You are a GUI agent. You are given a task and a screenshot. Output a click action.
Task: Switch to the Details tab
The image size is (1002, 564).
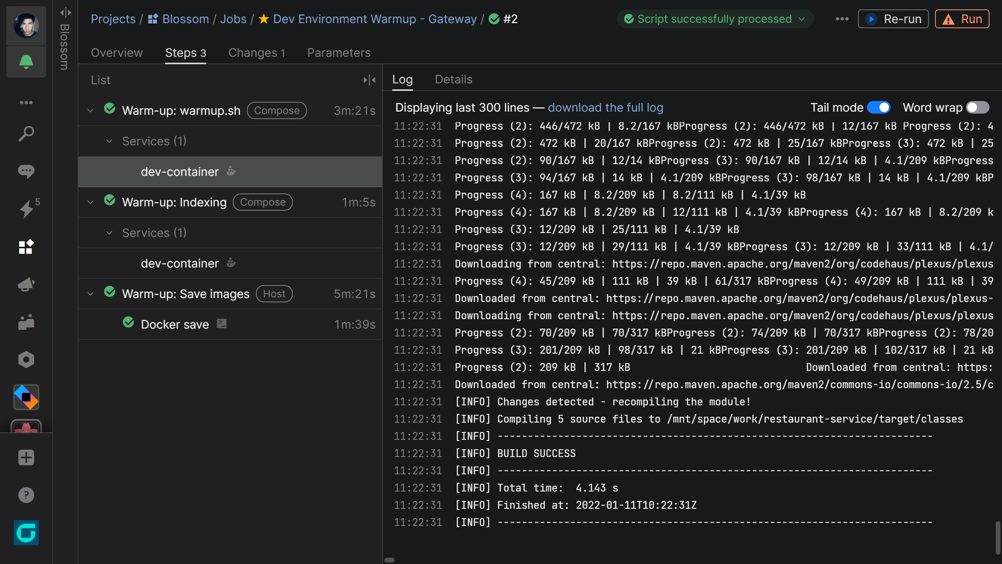[x=454, y=80]
